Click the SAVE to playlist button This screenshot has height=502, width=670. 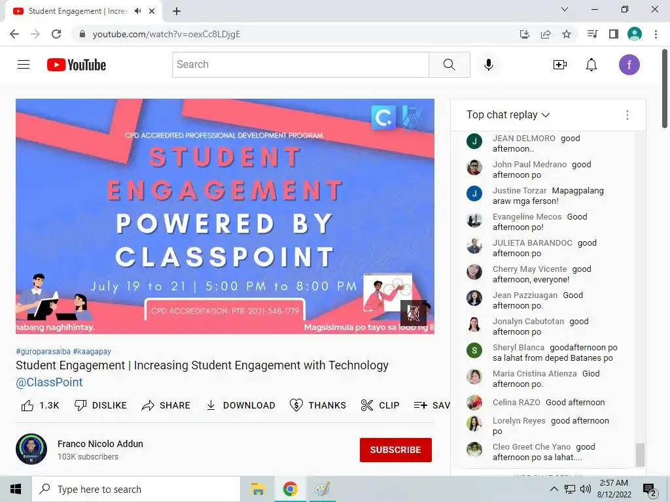coord(432,405)
